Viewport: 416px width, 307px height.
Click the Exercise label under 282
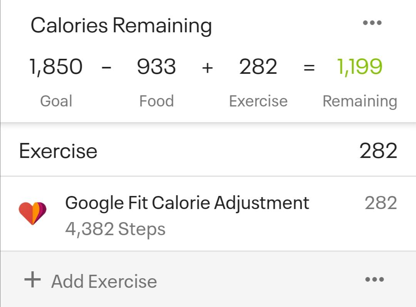[x=258, y=101]
